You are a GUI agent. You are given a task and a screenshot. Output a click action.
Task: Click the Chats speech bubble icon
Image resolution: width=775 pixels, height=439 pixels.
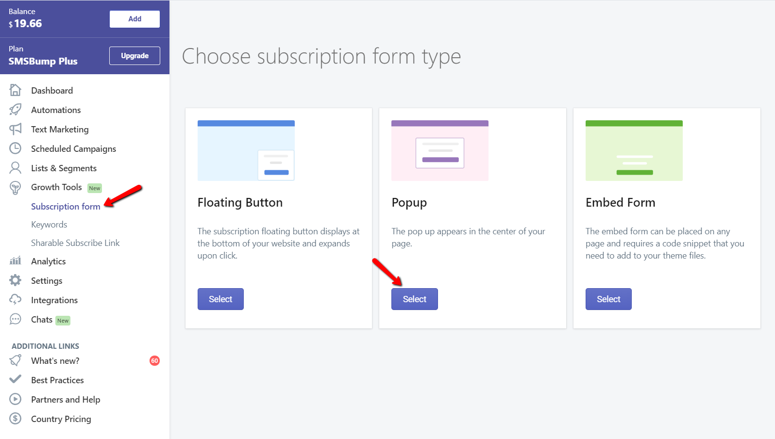tap(16, 319)
